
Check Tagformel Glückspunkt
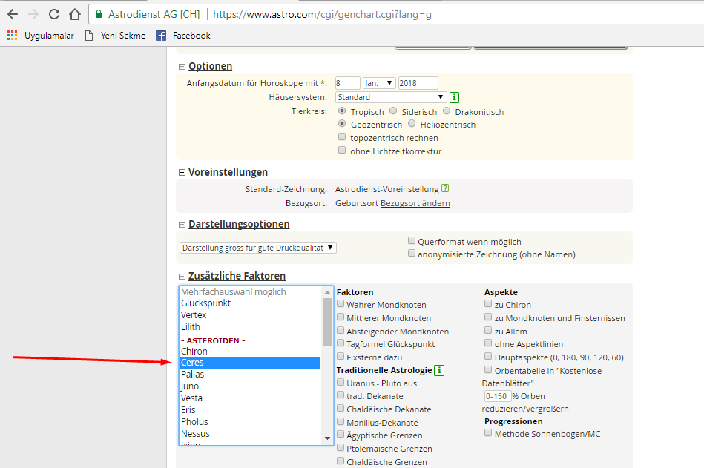341,343
